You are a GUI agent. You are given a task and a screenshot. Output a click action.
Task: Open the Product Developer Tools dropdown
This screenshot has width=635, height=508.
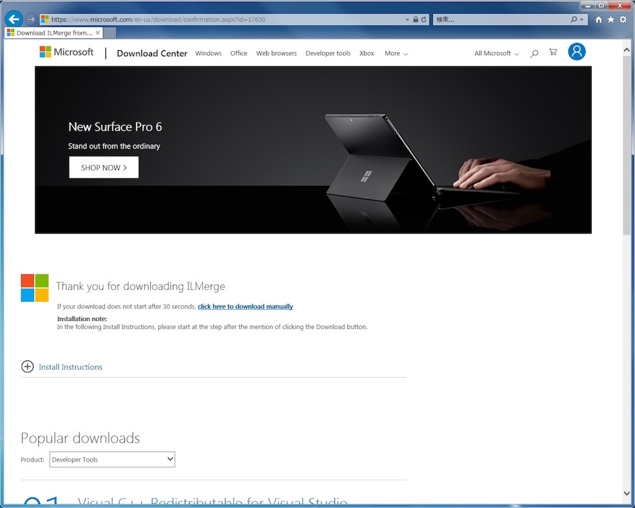coord(112,460)
